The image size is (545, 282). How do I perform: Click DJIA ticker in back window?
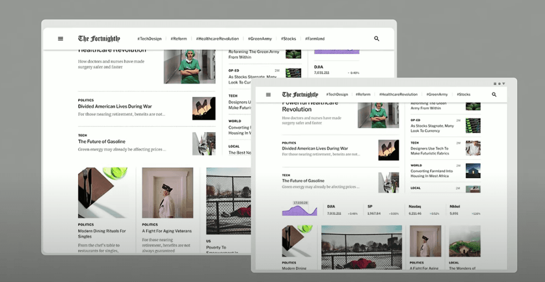pyautogui.click(x=337, y=70)
